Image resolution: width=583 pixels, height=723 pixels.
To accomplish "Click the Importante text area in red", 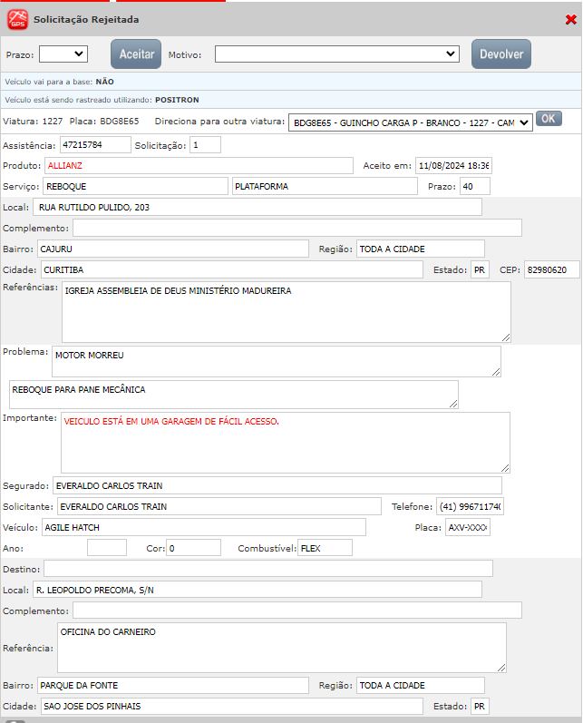I will pos(286,443).
